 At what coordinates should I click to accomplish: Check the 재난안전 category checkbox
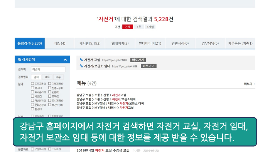(x=32, y=100)
